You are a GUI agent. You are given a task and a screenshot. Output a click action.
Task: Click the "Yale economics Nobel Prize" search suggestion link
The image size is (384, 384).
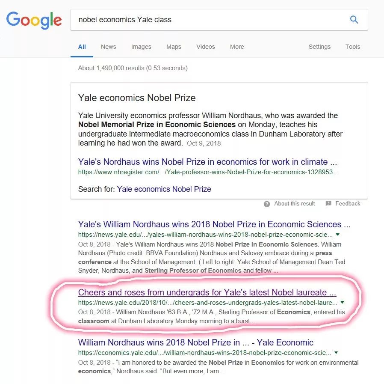(164, 189)
